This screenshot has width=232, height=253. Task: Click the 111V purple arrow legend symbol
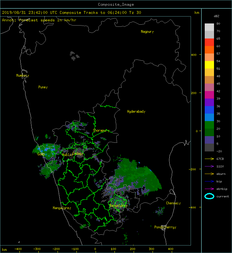(209, 166)
